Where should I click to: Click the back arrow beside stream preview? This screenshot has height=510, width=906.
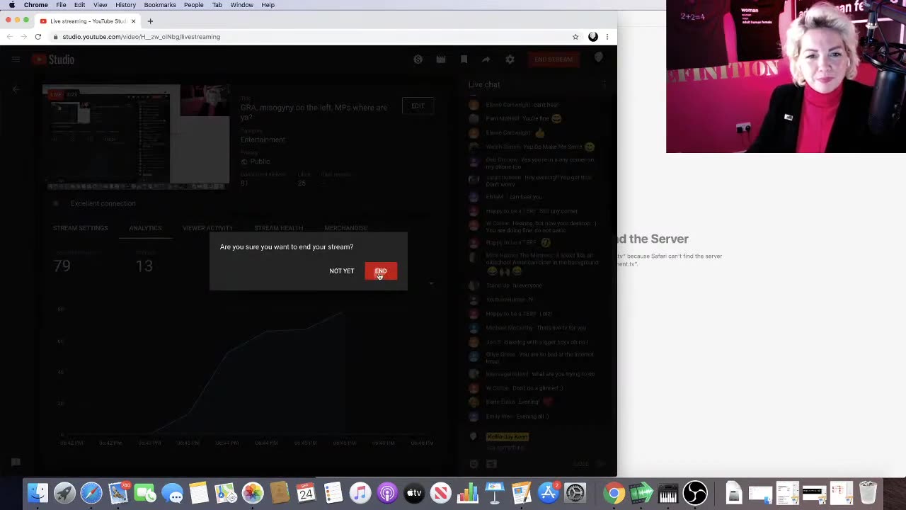tap(16, 89)
